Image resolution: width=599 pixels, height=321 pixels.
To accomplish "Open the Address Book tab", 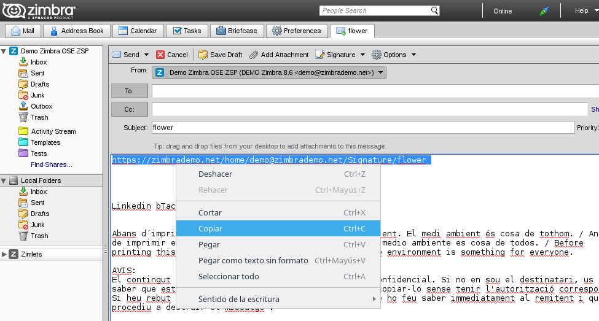I will (77, 31).
